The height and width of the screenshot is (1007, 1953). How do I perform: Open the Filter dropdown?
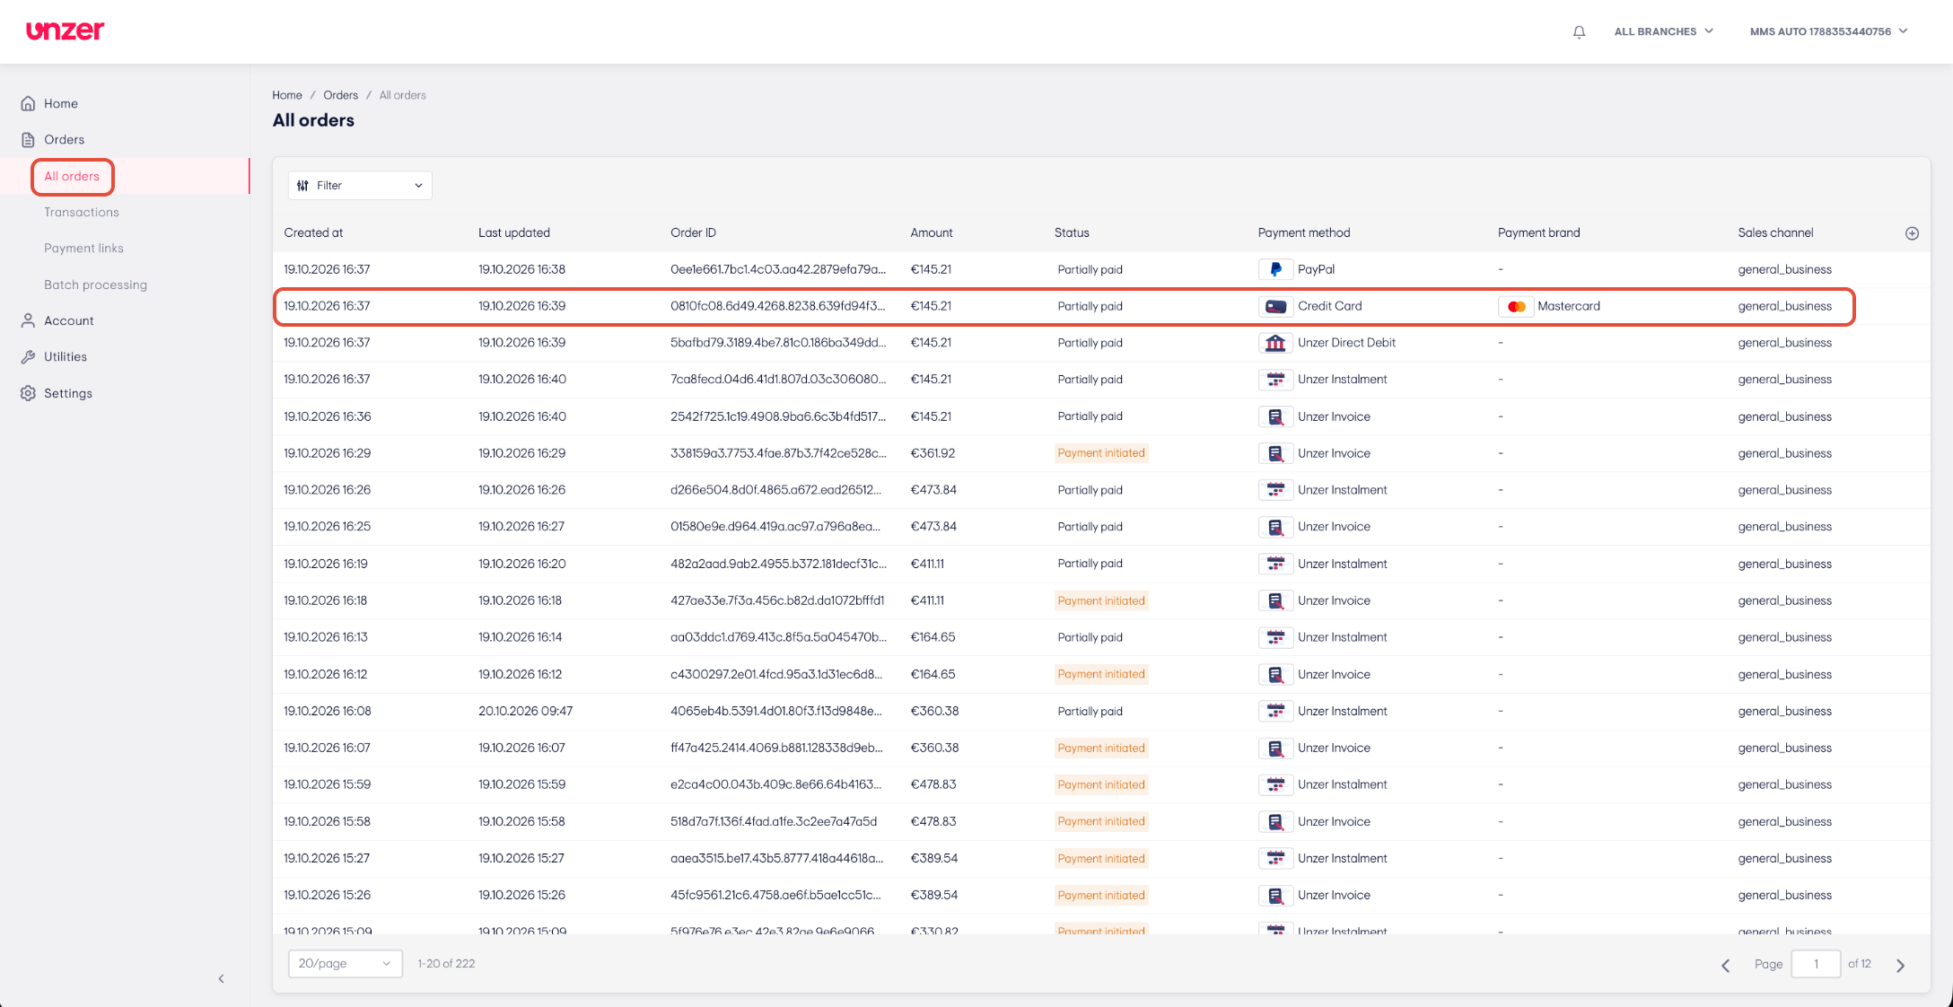coord(360,185)
